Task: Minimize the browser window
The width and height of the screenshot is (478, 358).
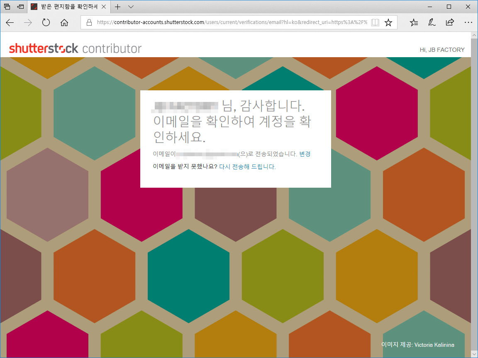Action: [430, 7]
